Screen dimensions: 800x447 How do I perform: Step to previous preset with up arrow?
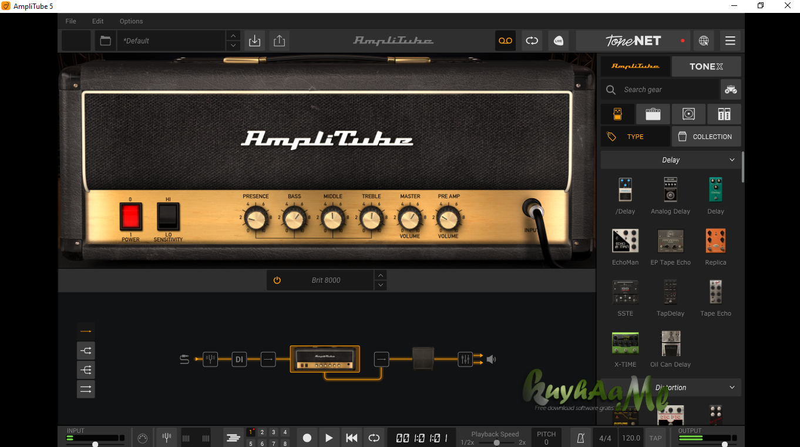233,36
